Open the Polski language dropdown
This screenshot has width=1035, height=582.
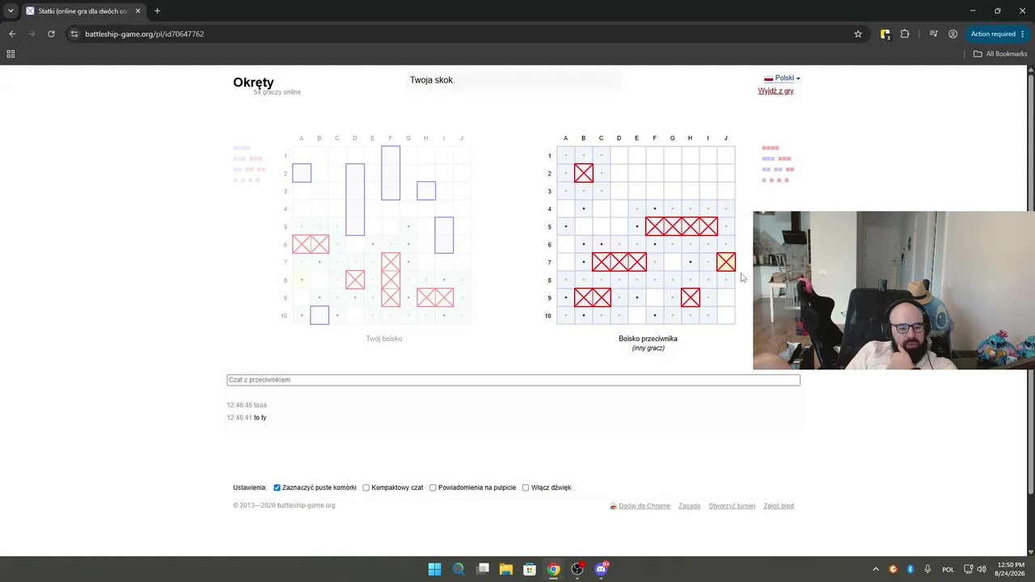coord(782,78)
